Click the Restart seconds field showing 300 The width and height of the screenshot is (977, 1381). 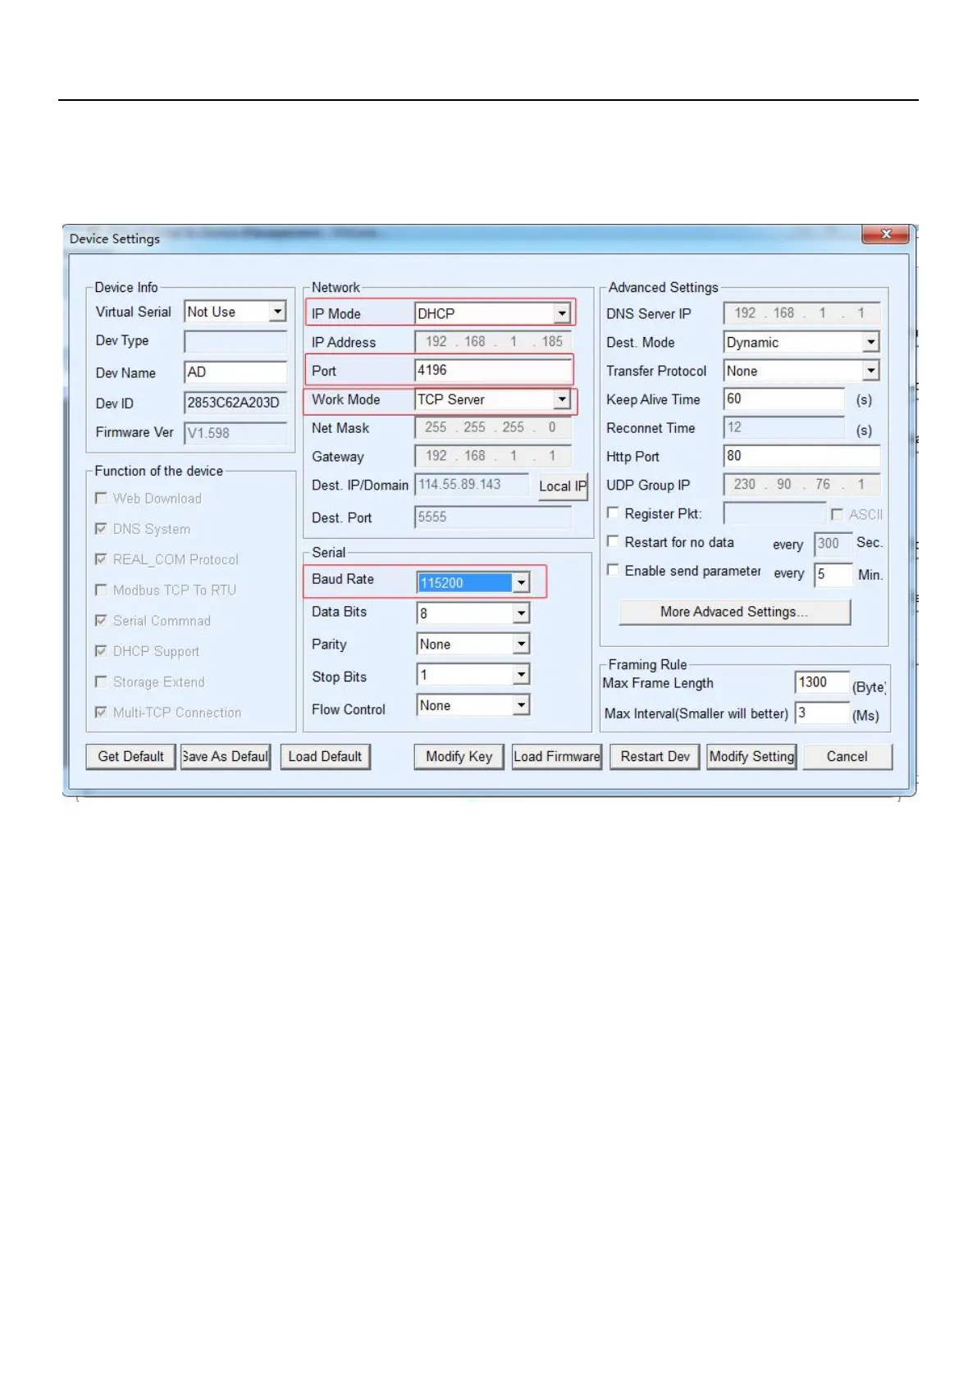833,544
